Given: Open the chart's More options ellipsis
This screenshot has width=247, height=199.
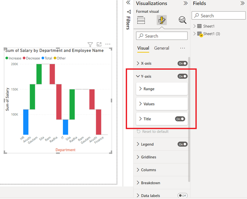Looking at the screenshot, I should pyautogui.click(x=108, y=44).
